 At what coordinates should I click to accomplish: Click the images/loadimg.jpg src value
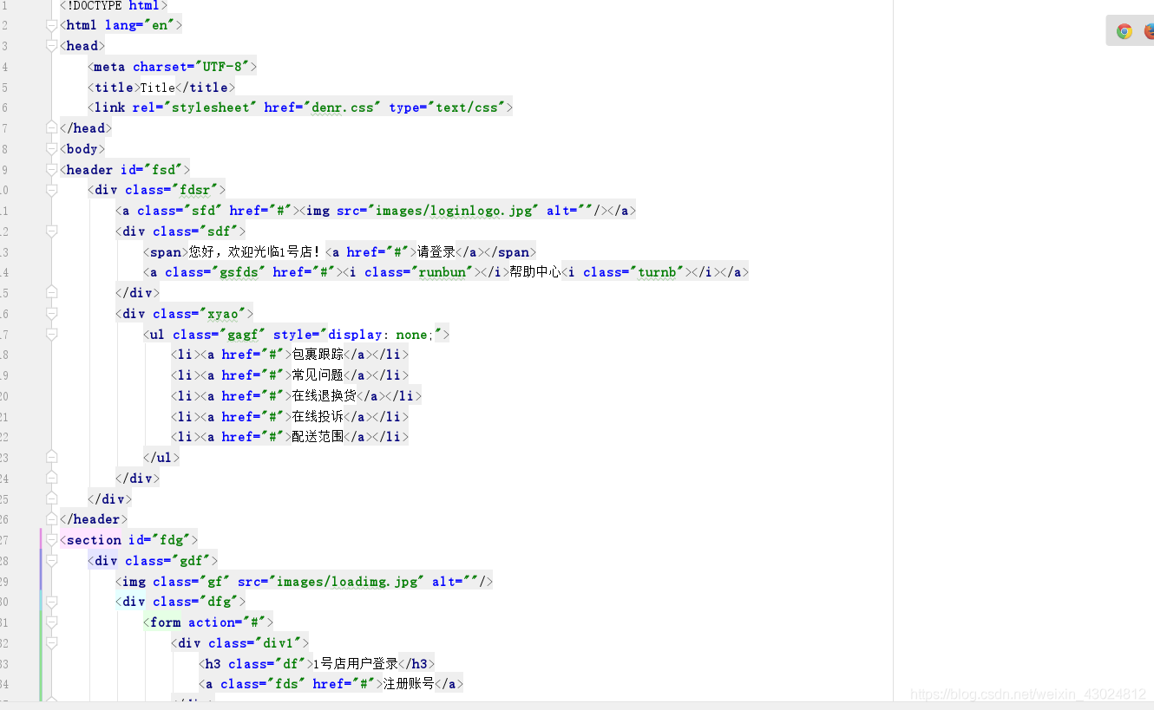[x=346, y=582]
